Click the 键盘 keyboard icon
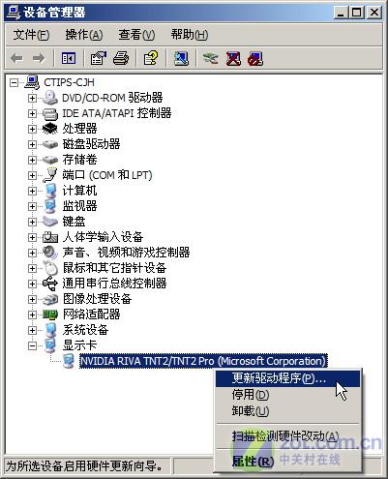388x479 pixels. (x=50, y=222)
